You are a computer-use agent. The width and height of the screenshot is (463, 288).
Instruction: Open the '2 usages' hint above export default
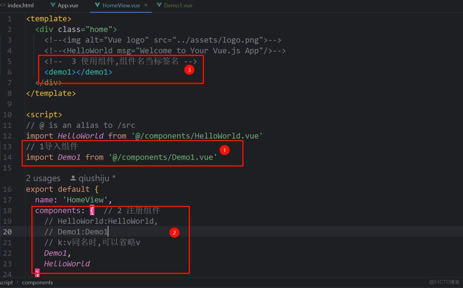point(43,178)
